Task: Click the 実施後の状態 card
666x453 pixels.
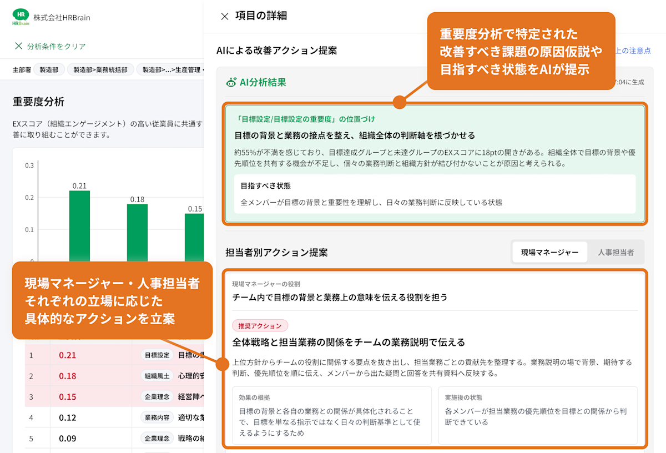Action: [x=538, y=415]
